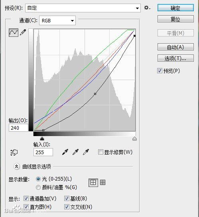Screen dimensions: 199x217
Task: Toggle the 预览(P) checkbox
Action: coord(160,70)
